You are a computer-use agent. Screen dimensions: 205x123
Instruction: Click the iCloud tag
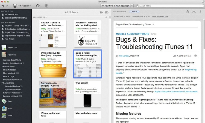coord(134,12)
